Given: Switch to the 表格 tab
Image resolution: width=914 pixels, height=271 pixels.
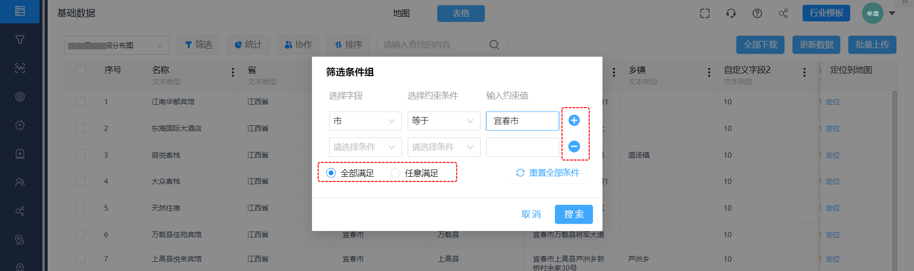Looking at the screenshot, I should 461,13.
